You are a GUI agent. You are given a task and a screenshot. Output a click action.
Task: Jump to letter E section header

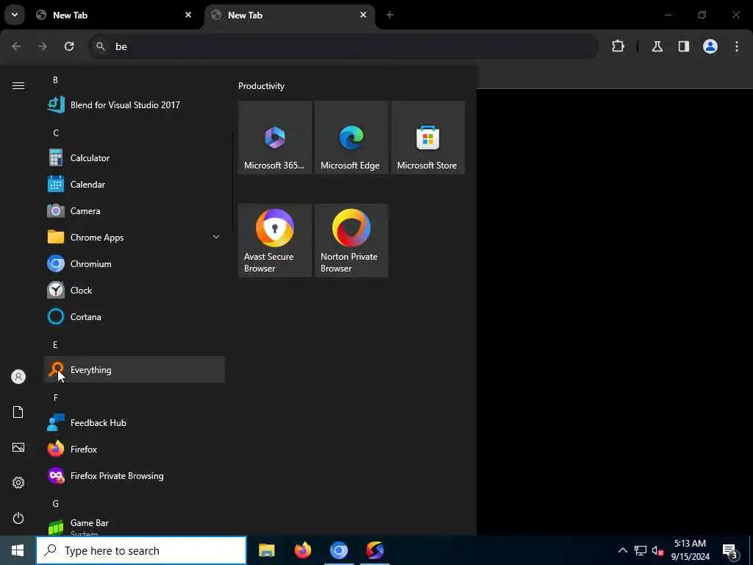55,344
